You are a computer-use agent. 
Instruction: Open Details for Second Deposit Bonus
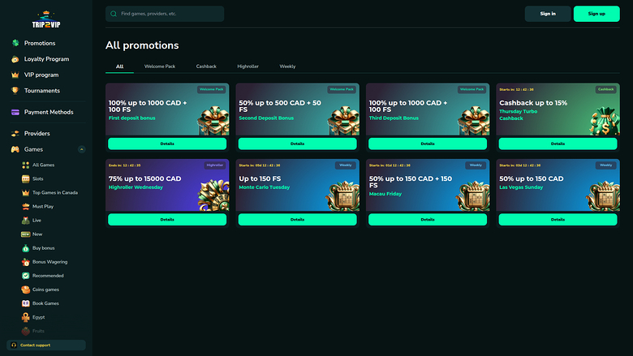pos(298,144)
